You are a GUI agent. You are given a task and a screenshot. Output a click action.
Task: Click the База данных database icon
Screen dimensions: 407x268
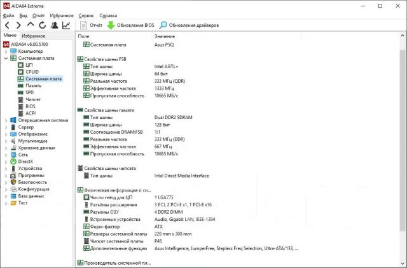click(x=13, y=196)
